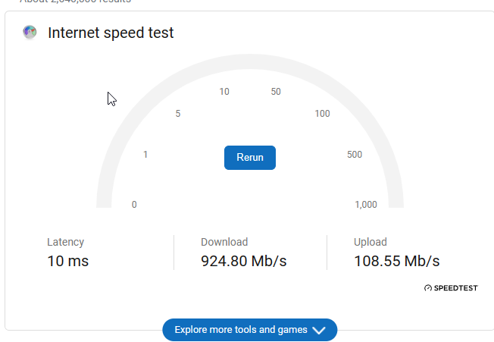494x342 pixels.
Task: Click the 10 mark on the gauge
Action: 224,92
